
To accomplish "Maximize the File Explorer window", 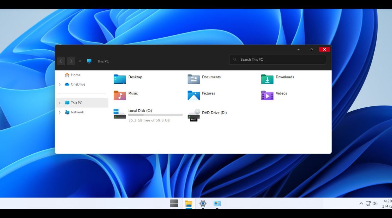I will point(312,49).
